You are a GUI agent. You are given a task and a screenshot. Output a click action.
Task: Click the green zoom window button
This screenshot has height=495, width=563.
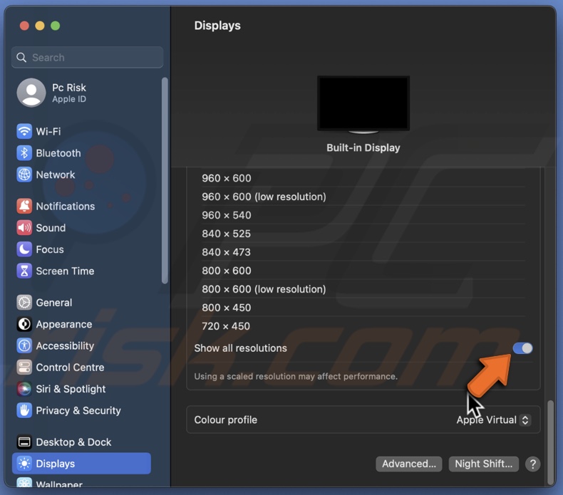pos(56,26)
